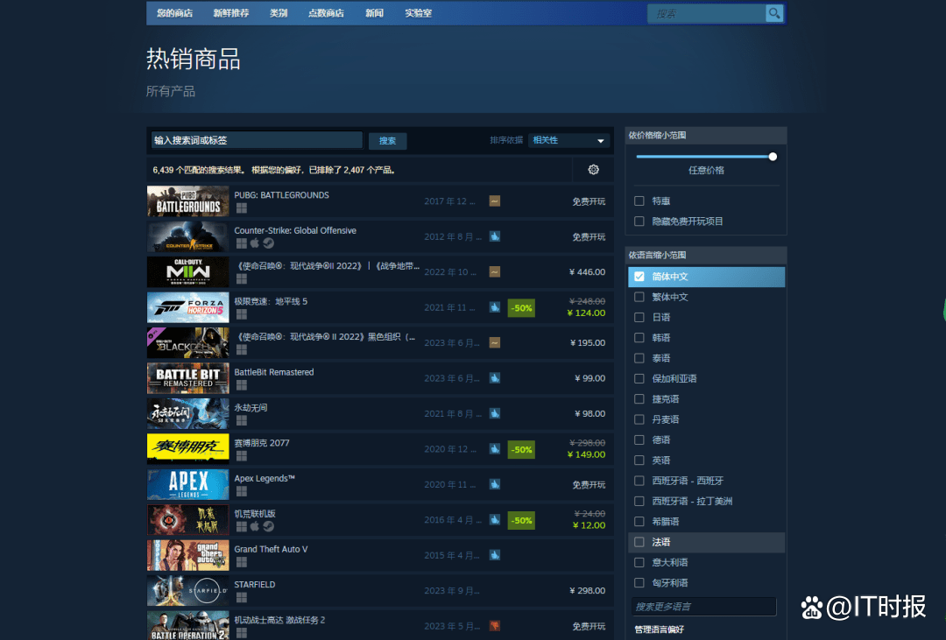This screenshot has width=946, height=640.
Task: Open STARFIELD game title
Action: point(255,585)
